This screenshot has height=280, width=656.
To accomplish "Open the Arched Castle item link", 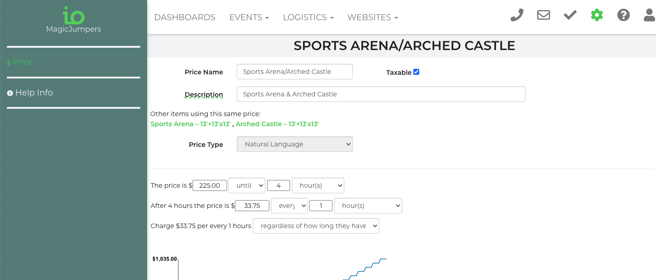I will point(277,124).
